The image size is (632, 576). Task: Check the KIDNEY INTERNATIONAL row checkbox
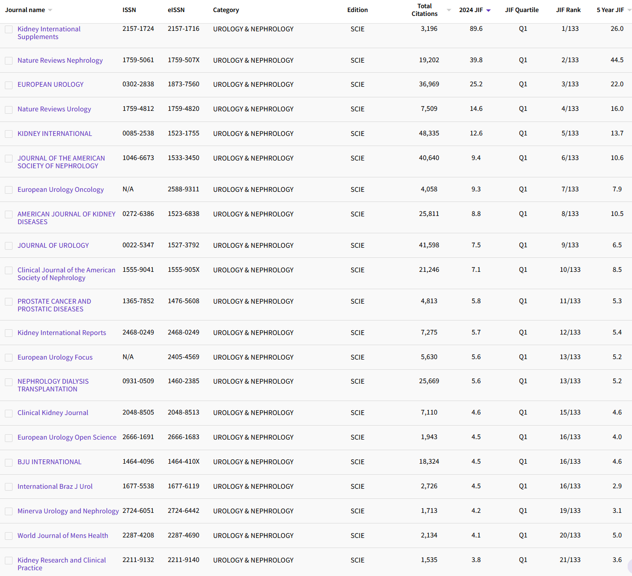point(9,134)
